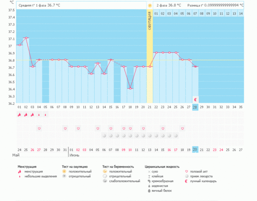Click the highlighted cycle day 28 cell
The image size is (257, 201).
[x=195, y=106]
